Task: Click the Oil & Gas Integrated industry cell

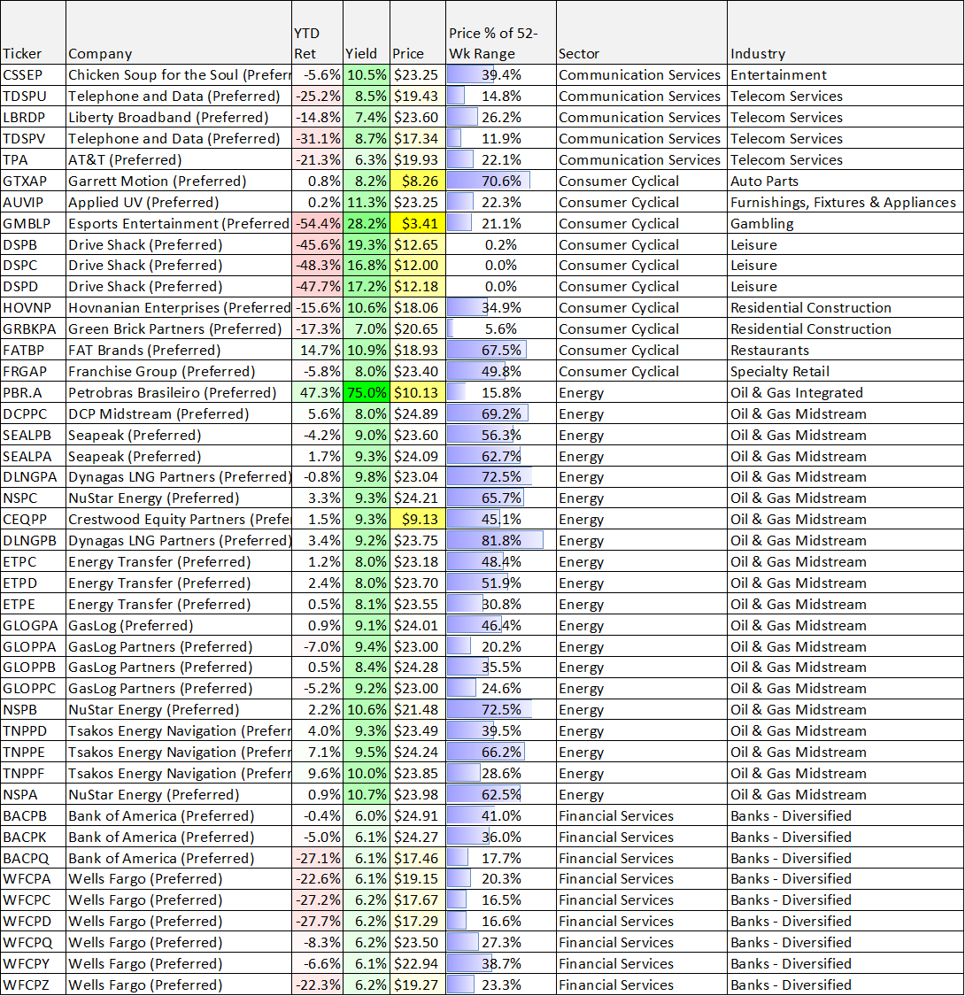Action: click(x=845, y=392)
